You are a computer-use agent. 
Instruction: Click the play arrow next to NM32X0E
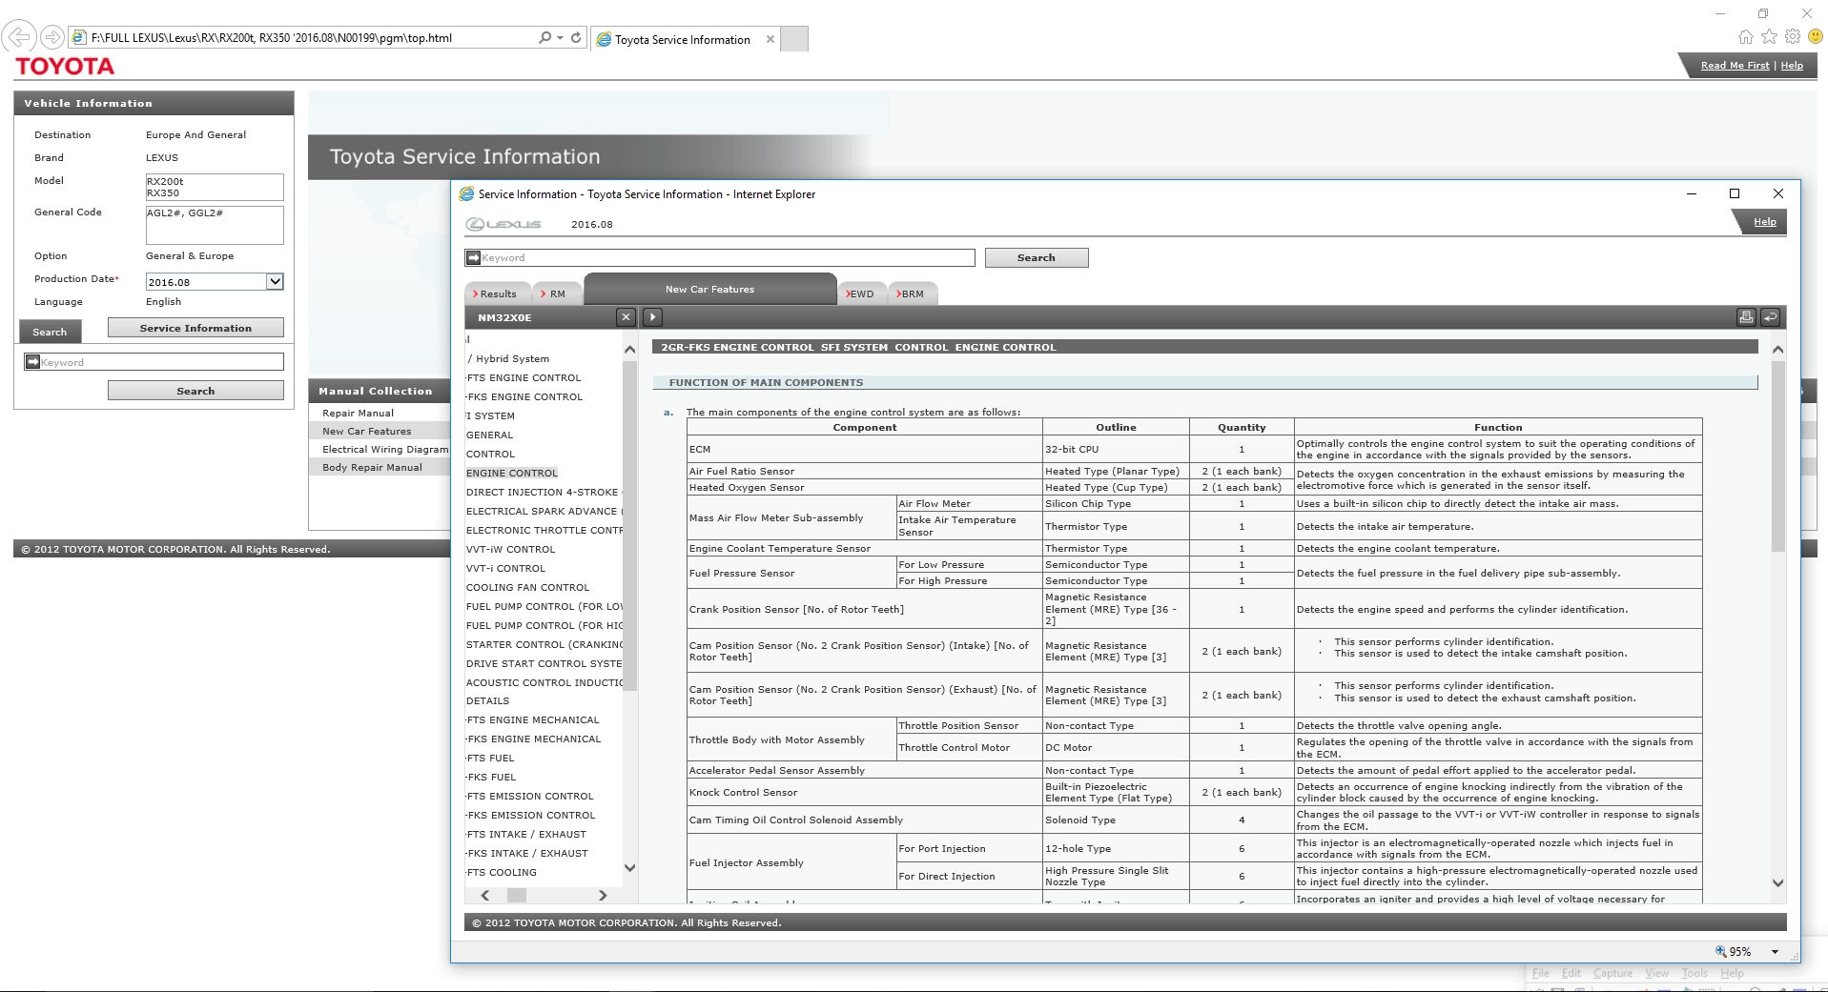(652, 317)
